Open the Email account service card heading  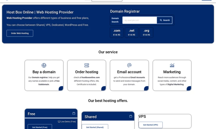pos(129,72)
